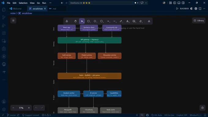208x117 pixels.
Task: Pick the Rectangle shape tool
Action: coord(88,21)
